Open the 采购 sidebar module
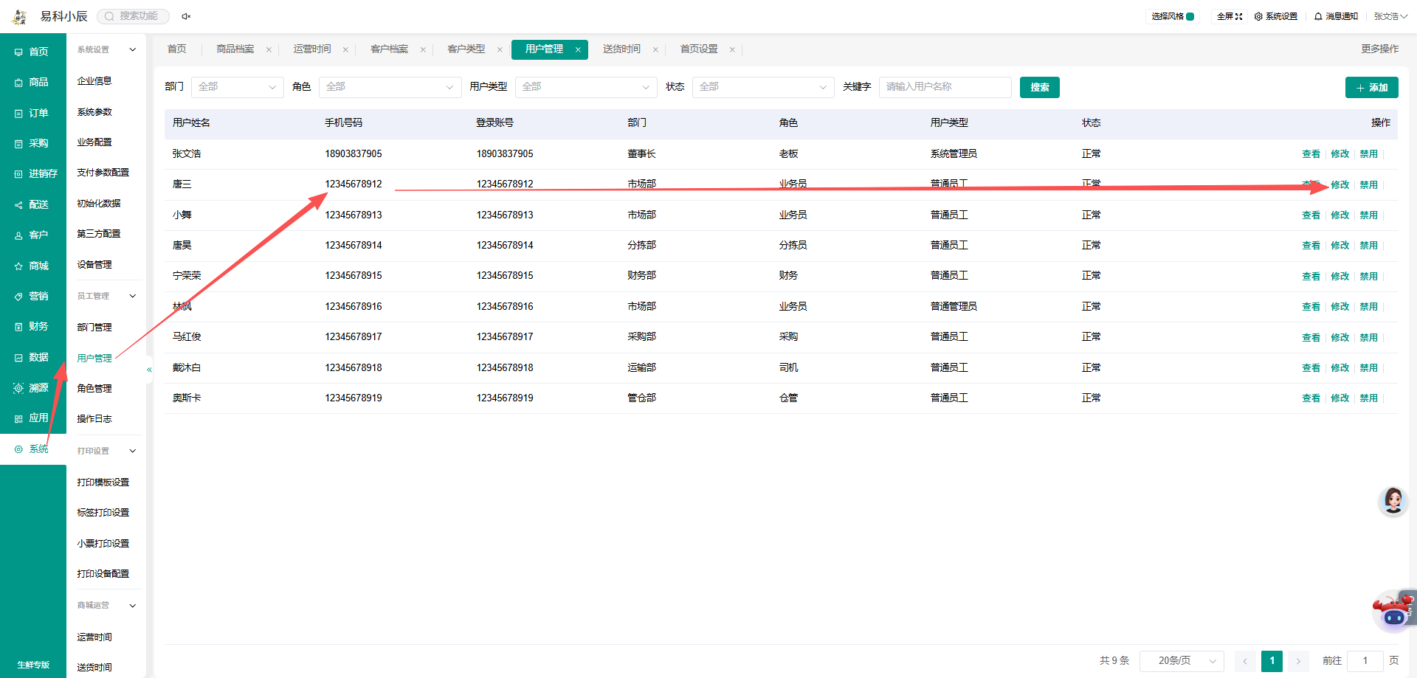The image size is (1417, 678). (x=32, y=143)
